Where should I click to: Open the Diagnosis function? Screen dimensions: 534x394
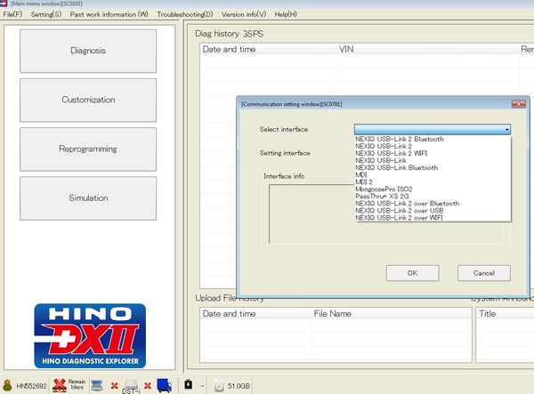coord(88,51)
